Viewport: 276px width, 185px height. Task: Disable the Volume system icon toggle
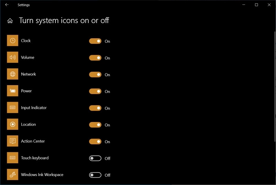point(95,58)
